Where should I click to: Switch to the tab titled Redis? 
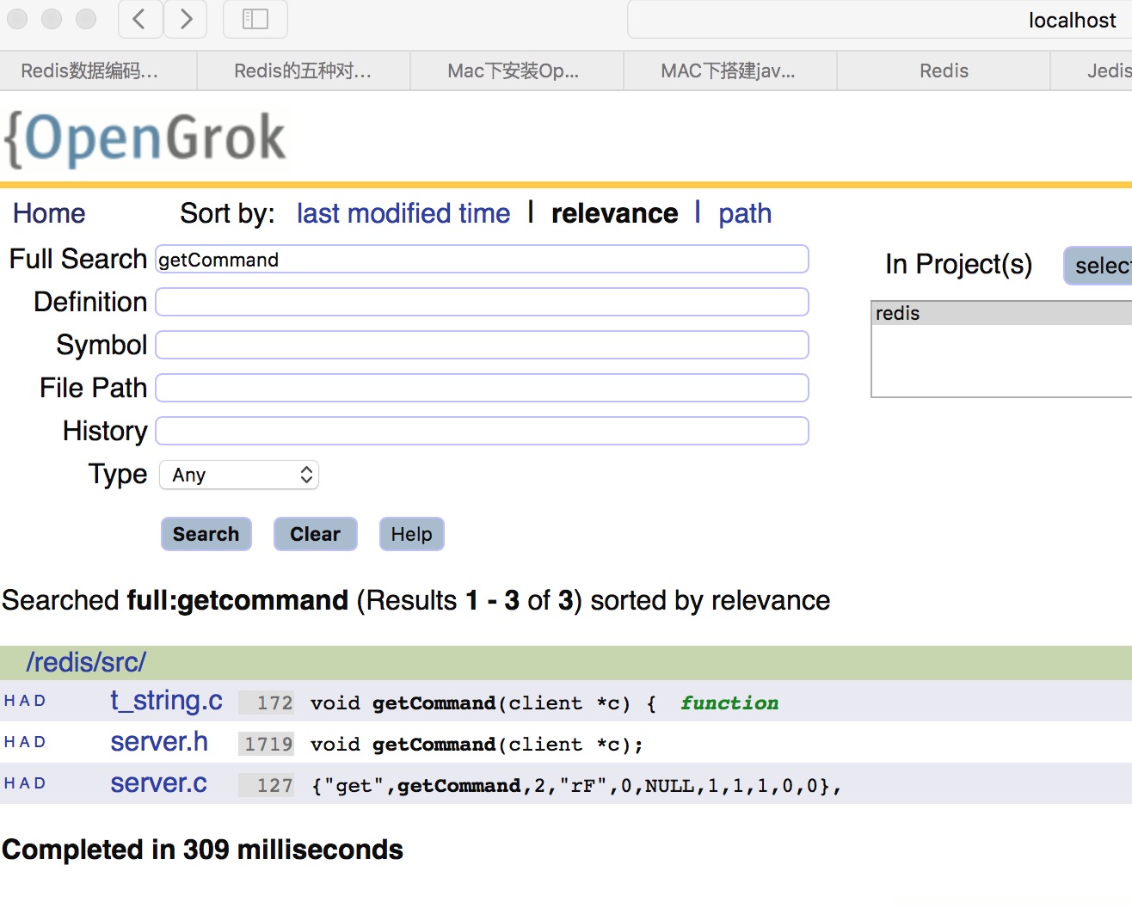coord(944,71)
